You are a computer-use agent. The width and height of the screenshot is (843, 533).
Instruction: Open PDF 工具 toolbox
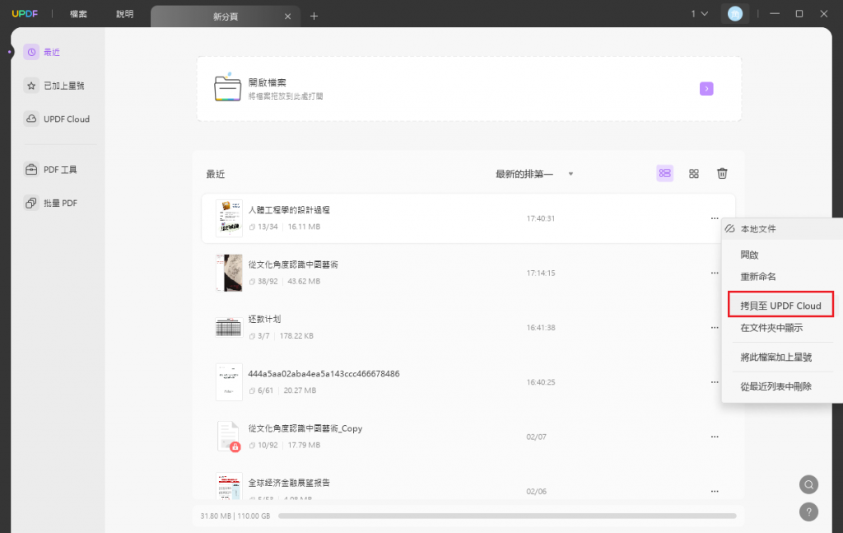[x=50, y=170]
